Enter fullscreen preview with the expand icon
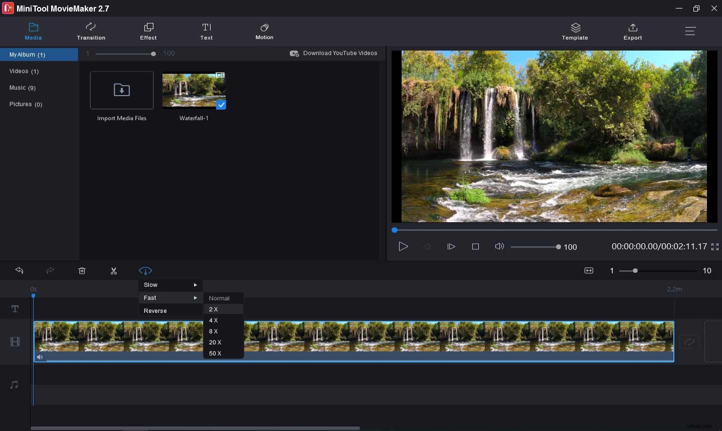The image size is (722, 431). click(x=715, y=246)
